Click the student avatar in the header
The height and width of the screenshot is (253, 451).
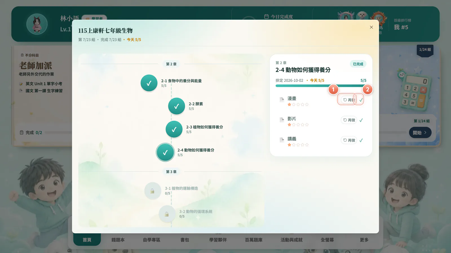click(37, 24)
